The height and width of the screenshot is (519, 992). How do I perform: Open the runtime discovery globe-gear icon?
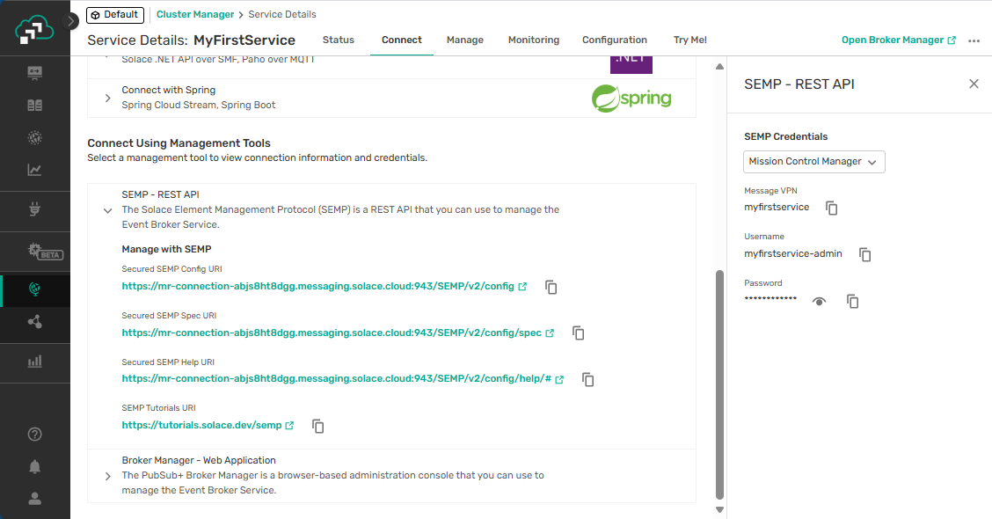[35, 137]
